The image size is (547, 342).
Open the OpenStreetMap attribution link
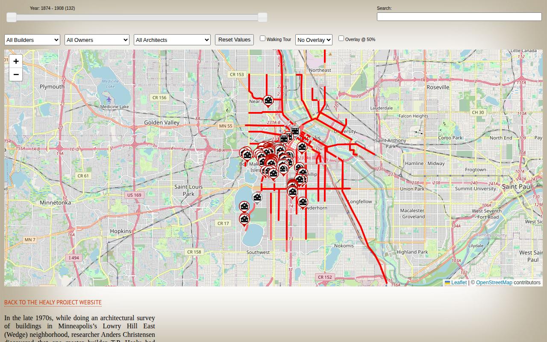[x=494, y=283]
